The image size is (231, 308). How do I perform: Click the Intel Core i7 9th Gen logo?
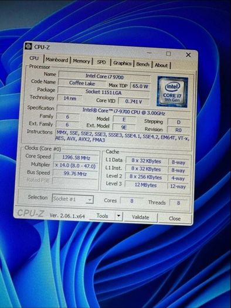172,92
